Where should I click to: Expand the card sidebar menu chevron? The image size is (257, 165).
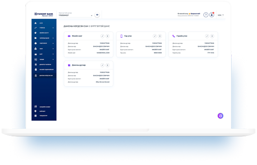point(53,54)
